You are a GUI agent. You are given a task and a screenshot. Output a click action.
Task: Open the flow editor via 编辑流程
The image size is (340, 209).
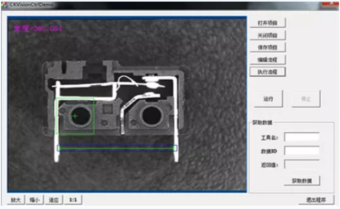click(x=267, y=60)
